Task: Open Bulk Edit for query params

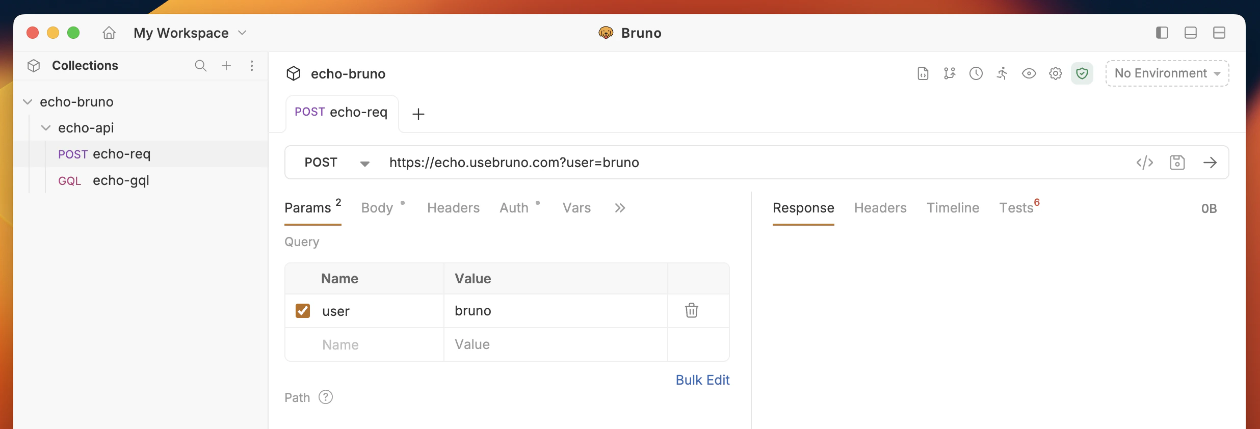Action: pyautogui.click(x=702, y=380)
